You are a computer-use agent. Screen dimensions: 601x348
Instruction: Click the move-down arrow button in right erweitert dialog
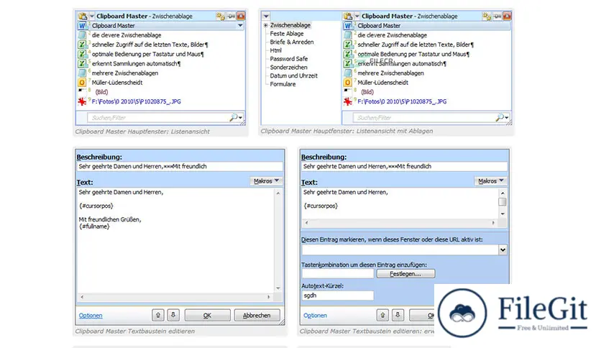point(398,316)
